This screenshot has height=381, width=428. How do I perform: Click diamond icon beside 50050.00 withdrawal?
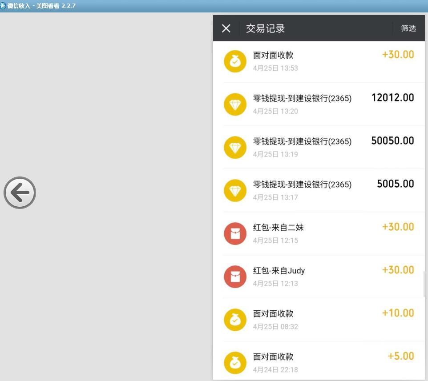click(235, 147)
